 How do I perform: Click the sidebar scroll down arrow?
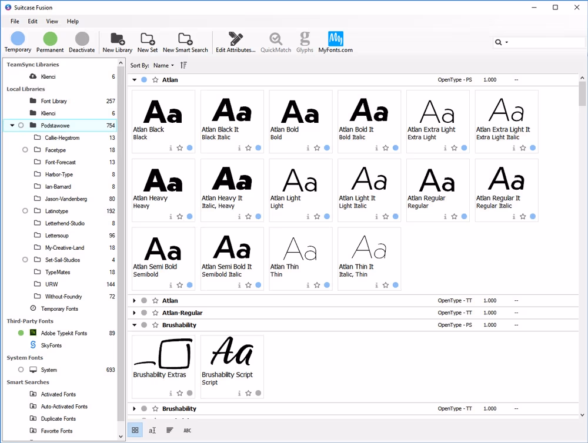point(121,437)
